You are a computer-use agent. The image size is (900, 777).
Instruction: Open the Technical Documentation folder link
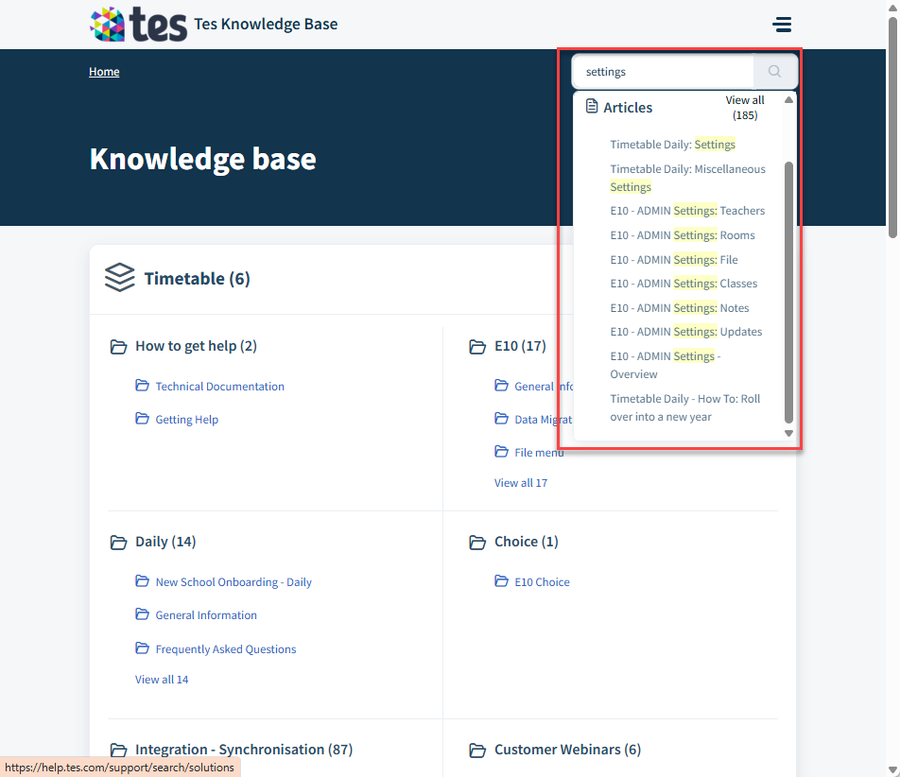(x=220, y=387)
